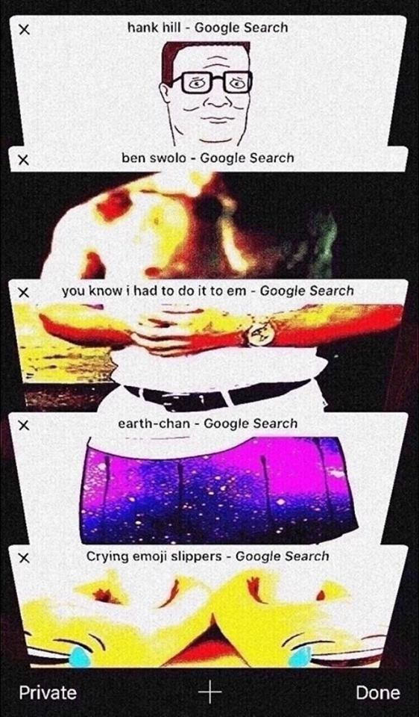Select the 'earth-chan - Google Search' tab title
Screen dimensions: 419x717
pyautogui.click(x=208, y=423)
